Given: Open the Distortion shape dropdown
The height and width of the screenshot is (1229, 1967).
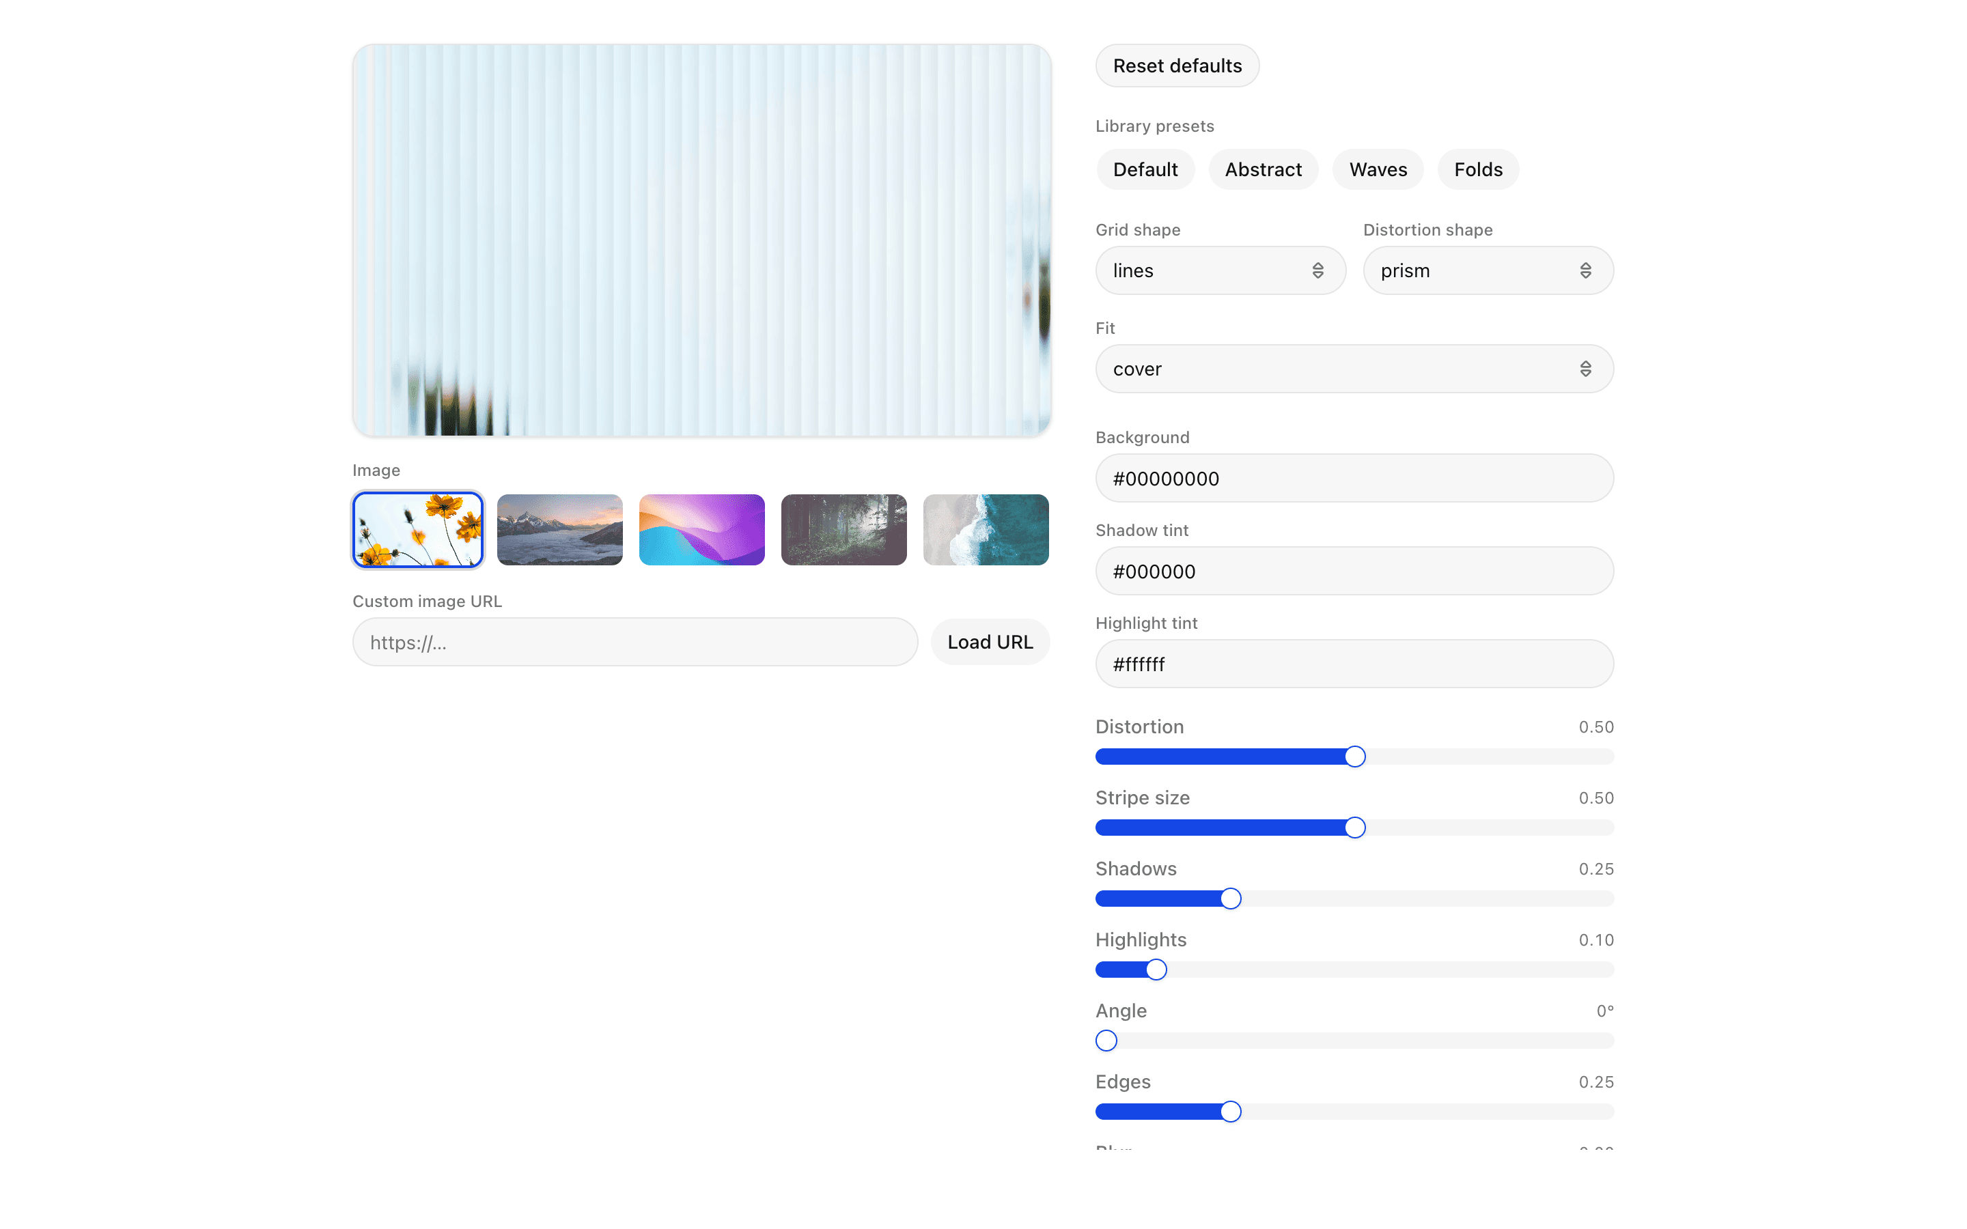Looking at the screenshot, I should pyautogui.click(x=1487, y=270).
